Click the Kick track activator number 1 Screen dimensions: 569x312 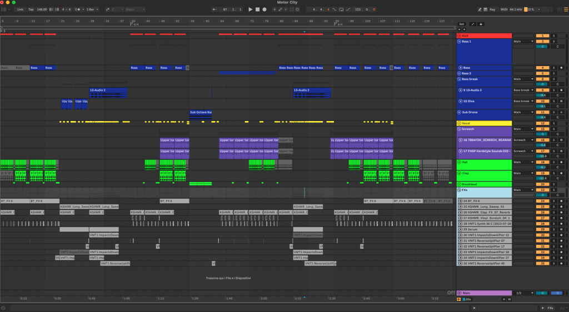(542, 36)
